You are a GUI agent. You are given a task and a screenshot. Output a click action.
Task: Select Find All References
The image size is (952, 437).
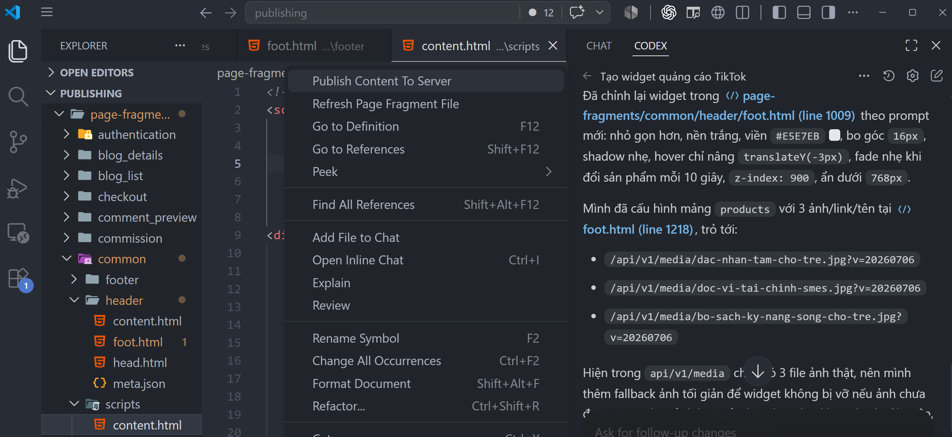426,204
